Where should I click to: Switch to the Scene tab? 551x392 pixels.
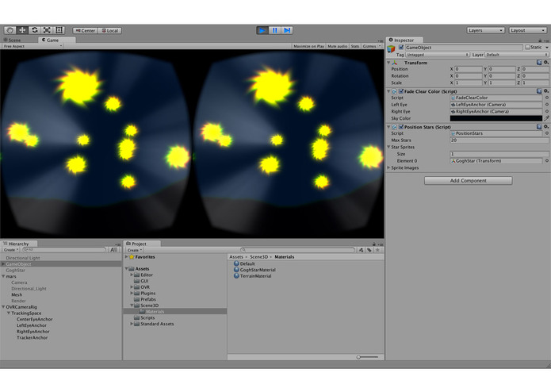[13, 40]
